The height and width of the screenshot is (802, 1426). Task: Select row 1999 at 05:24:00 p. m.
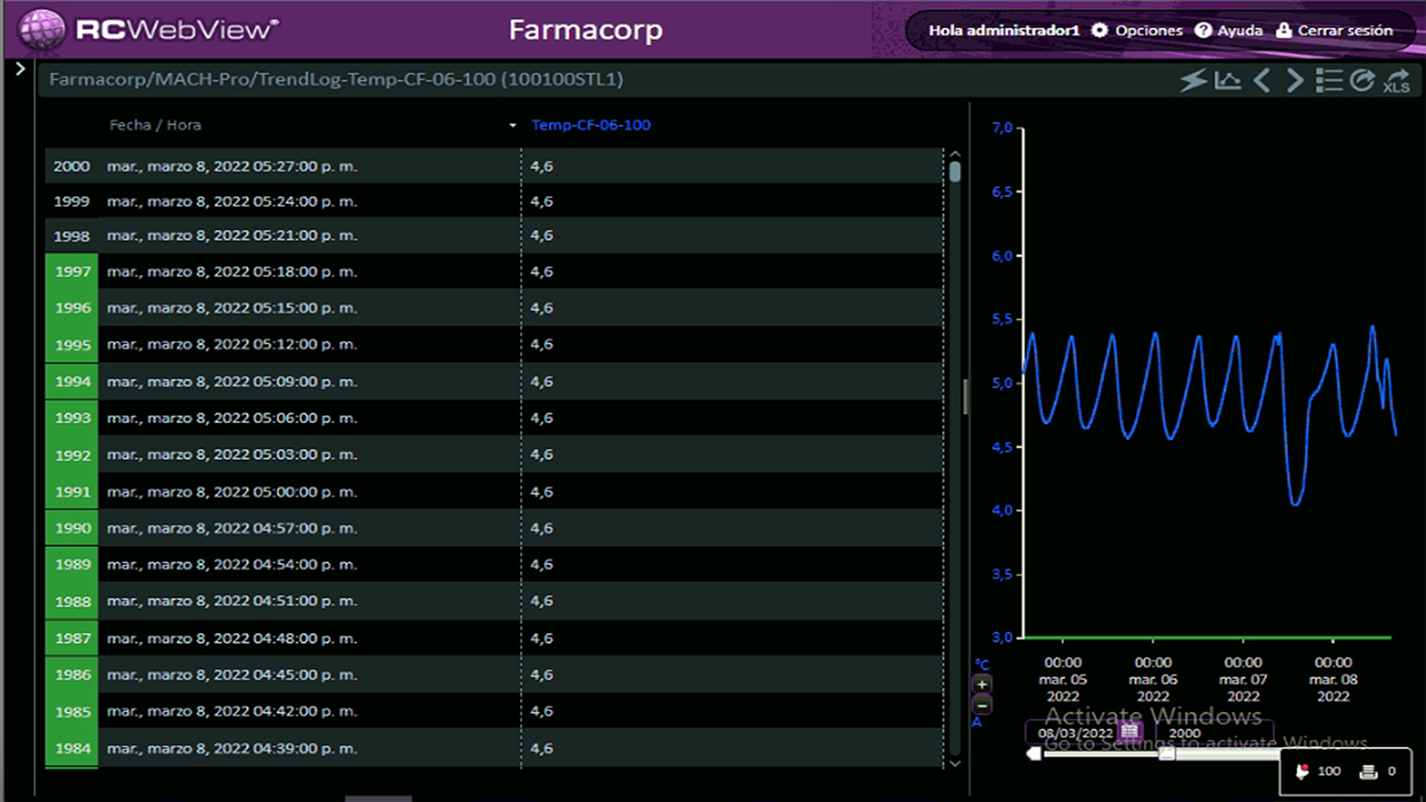[495, 201]
